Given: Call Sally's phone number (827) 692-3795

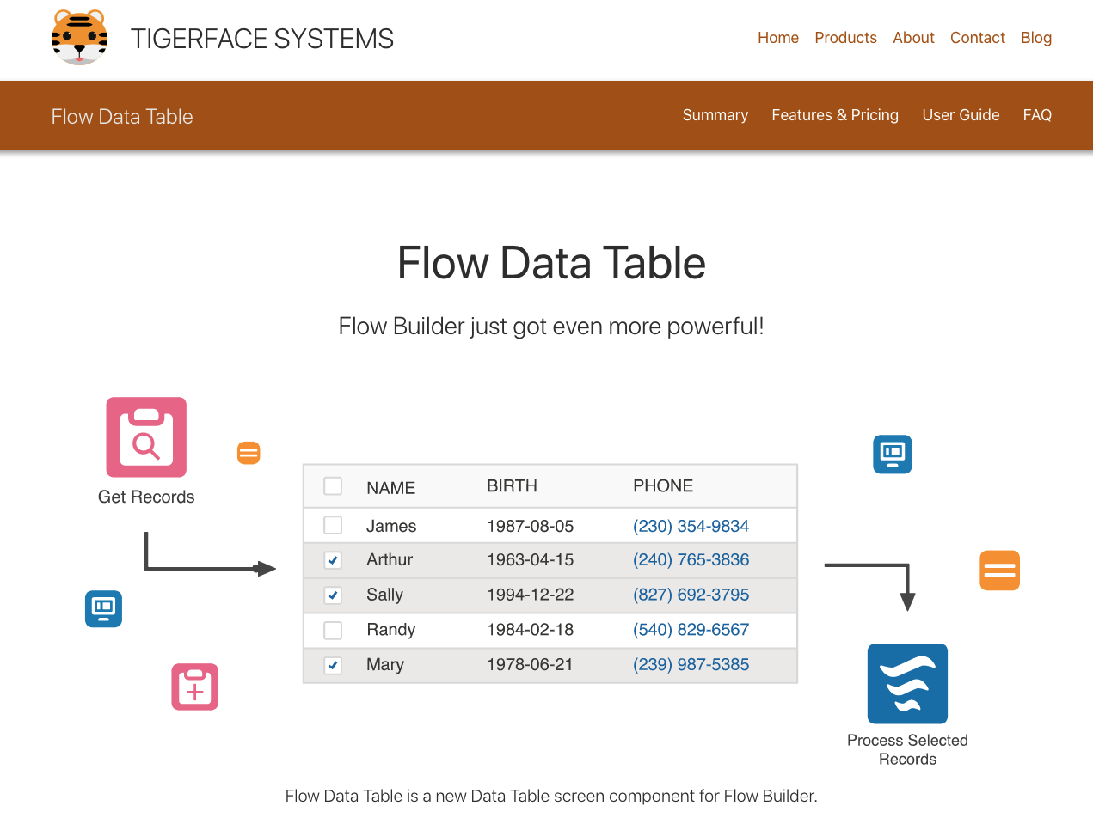Looking at the screenshot, I should coord(691,595).
